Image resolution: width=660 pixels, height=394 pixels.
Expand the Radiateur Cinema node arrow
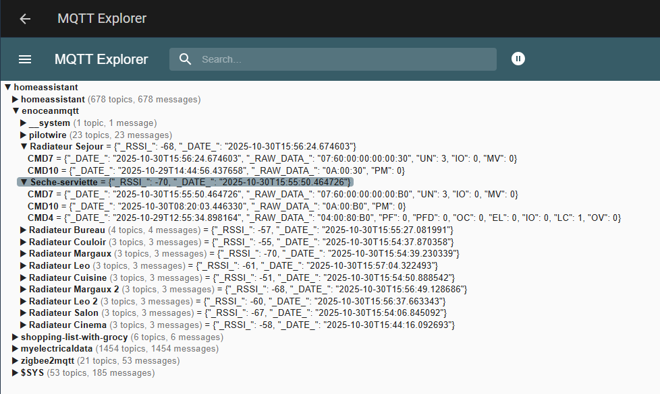[23, 325]
